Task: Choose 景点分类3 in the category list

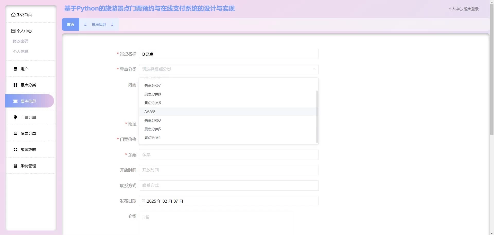Action: click(x=228, y=120)
